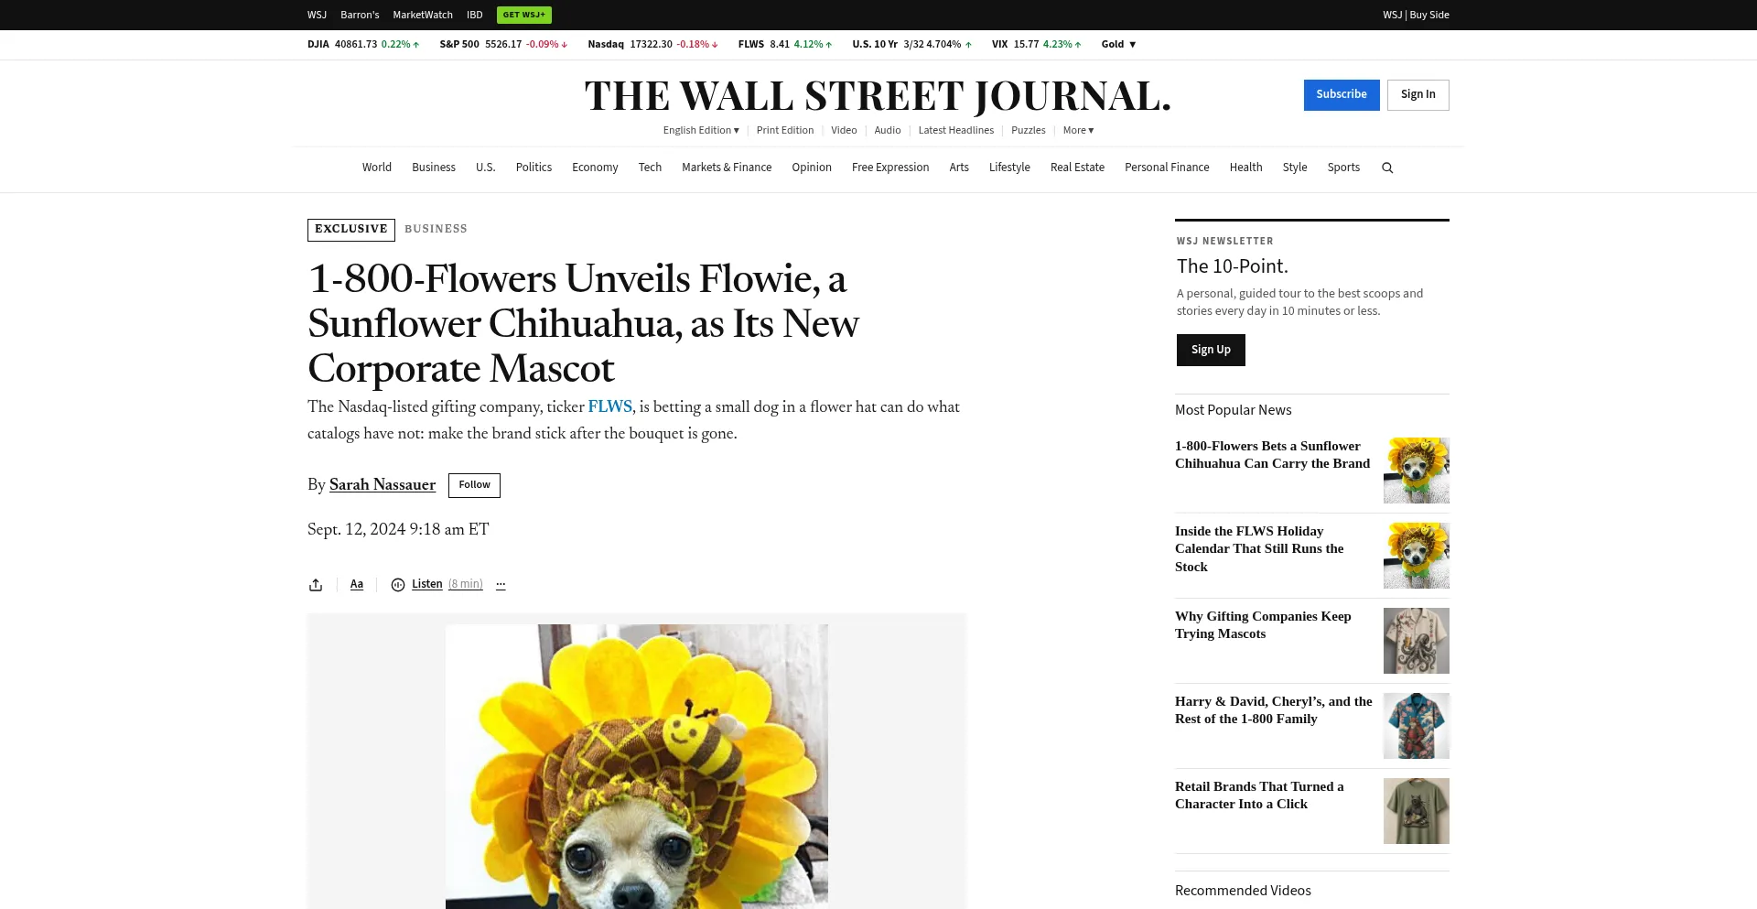Open Sarah Nassauer author link
The height and width of the screenshot is (909, 1757).
(x=383, y=485)
